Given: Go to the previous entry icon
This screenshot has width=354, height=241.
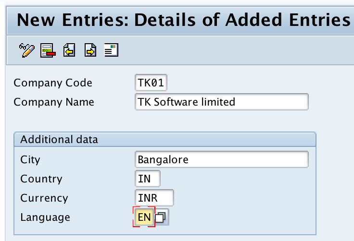Looking at the screenshot, I should tap(69, 50).
